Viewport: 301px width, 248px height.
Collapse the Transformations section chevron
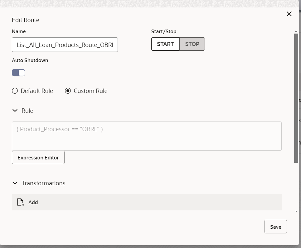pyautogui.click(x=15, y=183)
